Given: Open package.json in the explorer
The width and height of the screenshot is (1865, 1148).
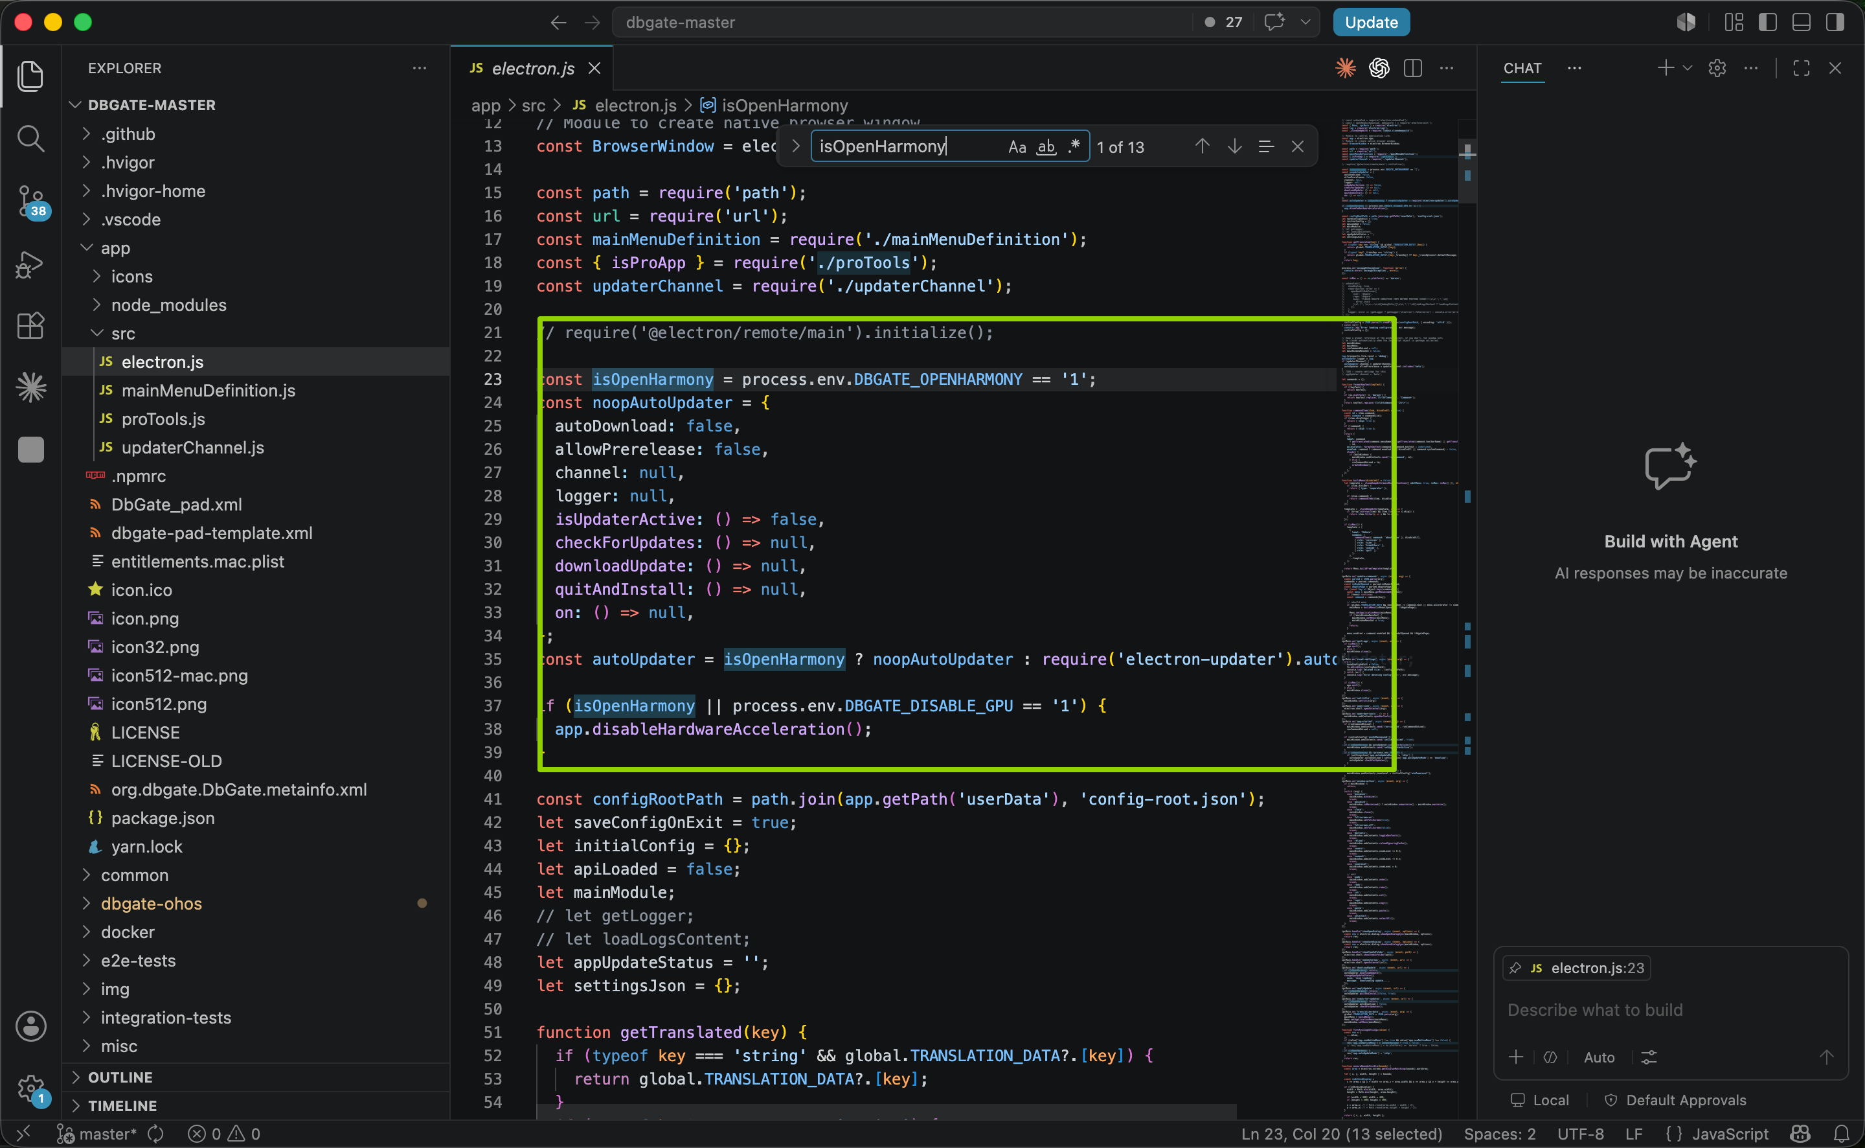Looking at the screenshot, I should click(x=256, y=818).
